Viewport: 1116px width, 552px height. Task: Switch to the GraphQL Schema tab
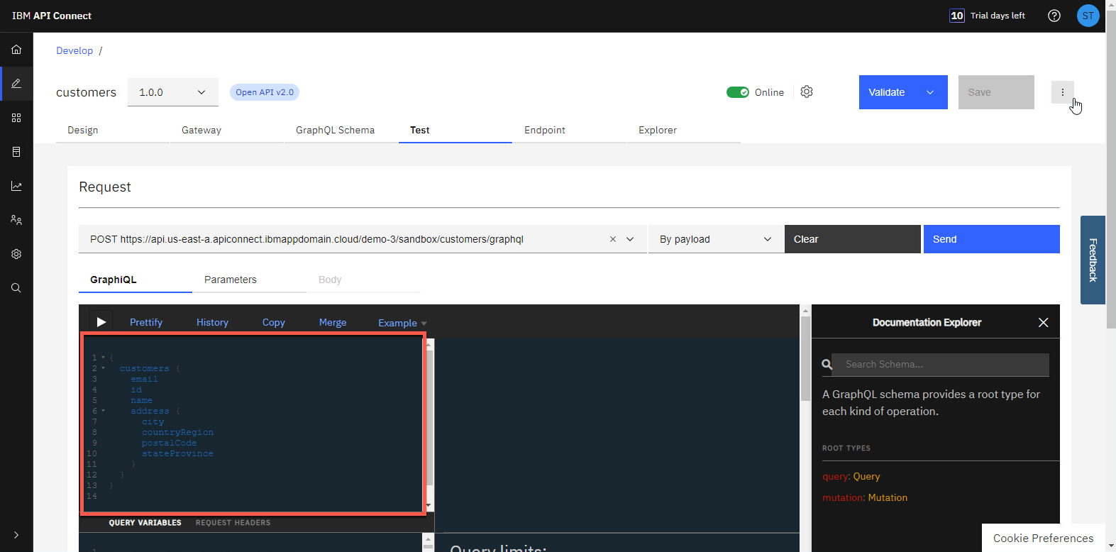pyautogui.click(x=335, y=130)
